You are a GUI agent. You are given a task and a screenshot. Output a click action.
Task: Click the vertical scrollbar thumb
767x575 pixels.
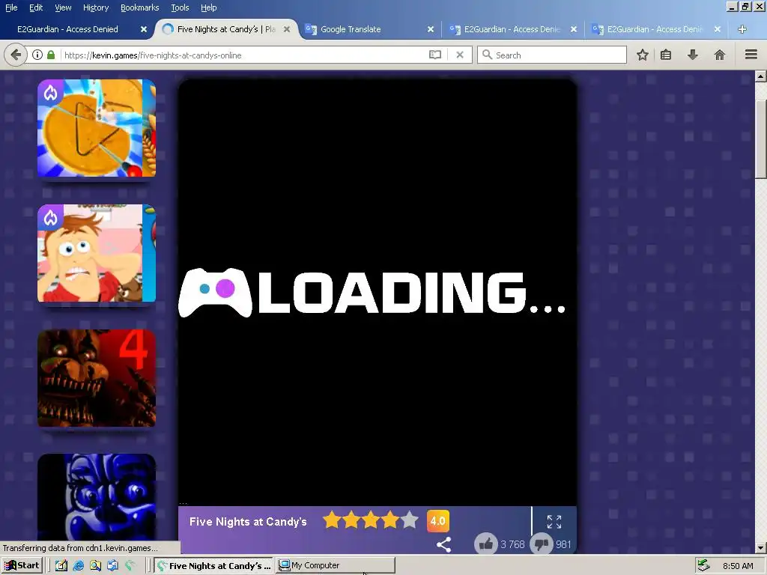(761, 140)
